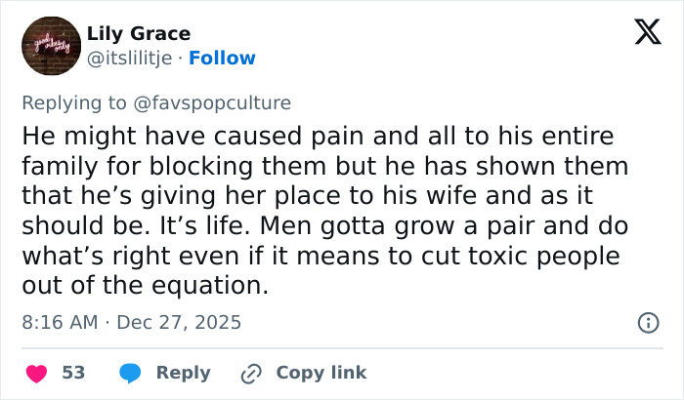Follow Lily Grace's account
The image size is (684, 400).
click(x=222, y=58)
